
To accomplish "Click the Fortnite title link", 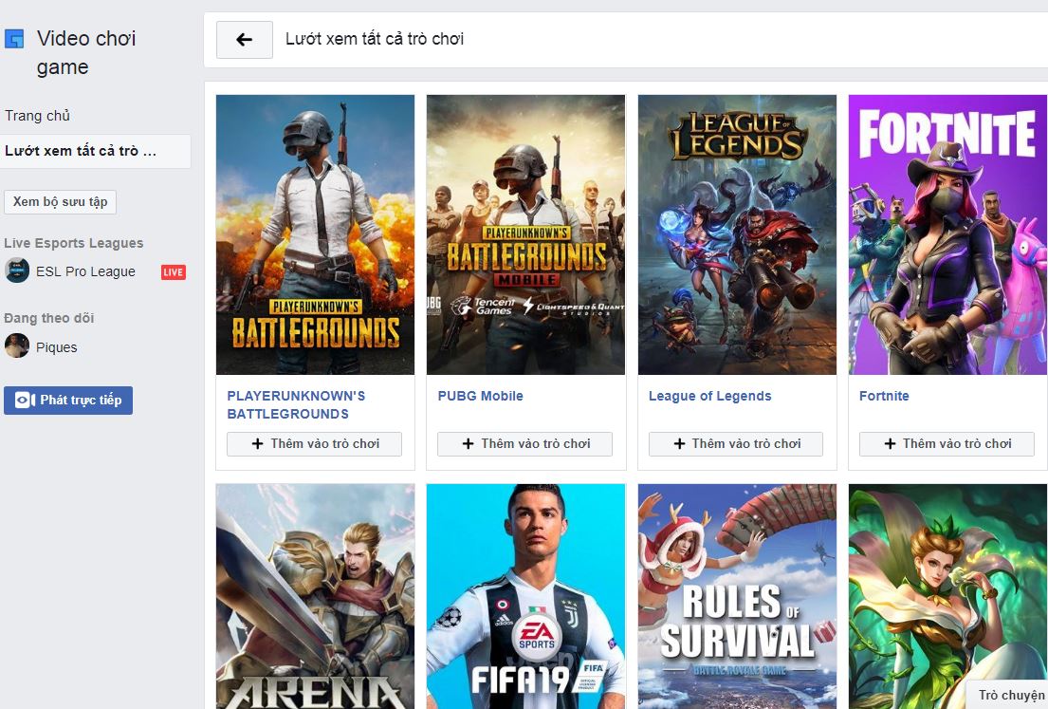I will pyautogui.click(x=884, y=396).
